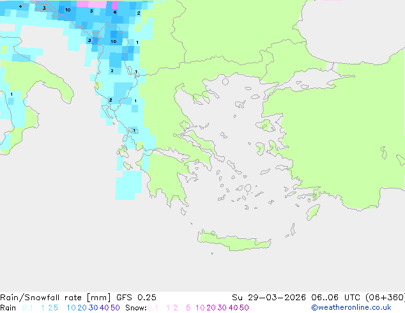Select snow legend value 20
Image resolution: width=405 pixels, height=313 pixels.
coord(211,308)
